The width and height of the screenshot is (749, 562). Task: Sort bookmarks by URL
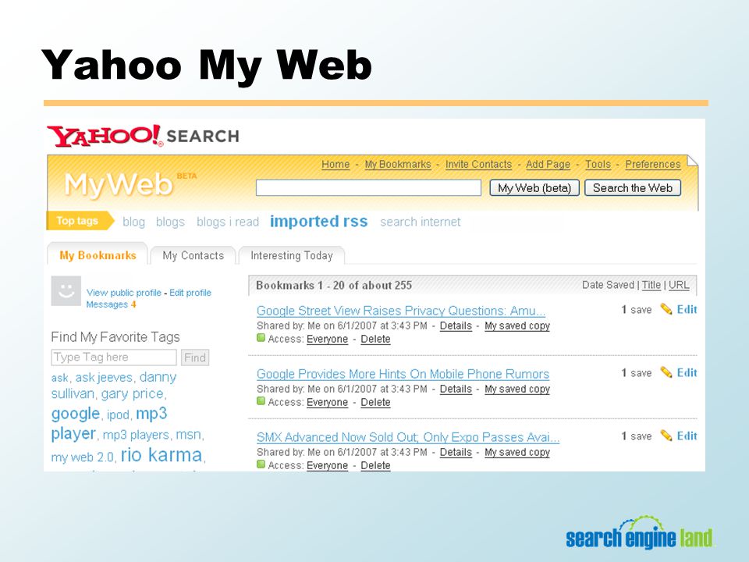coord(679,285)
